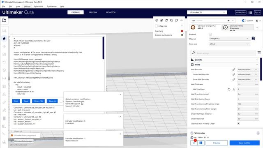Click the left side view icon
The image size is (263, 148).
point(171,20)
